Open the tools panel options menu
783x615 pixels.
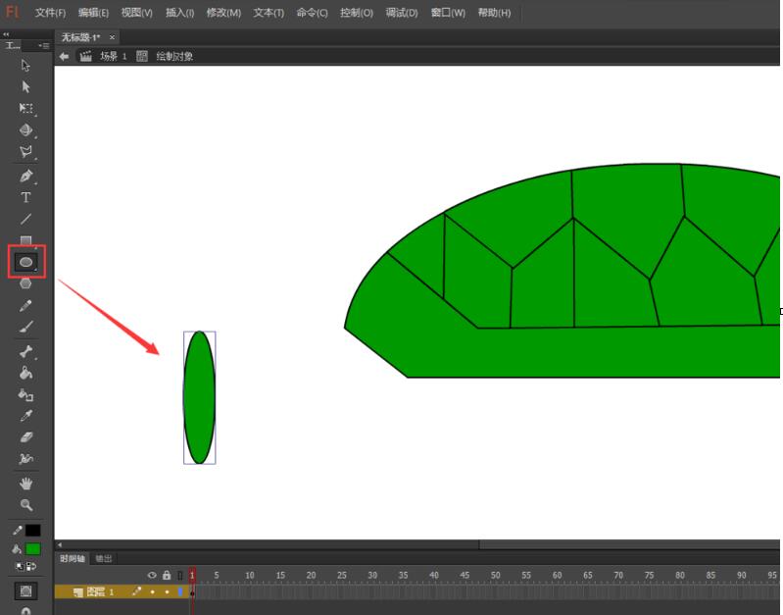click(44, 46)
